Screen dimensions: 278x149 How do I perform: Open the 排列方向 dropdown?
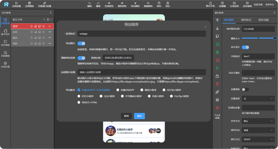point(258,130)
